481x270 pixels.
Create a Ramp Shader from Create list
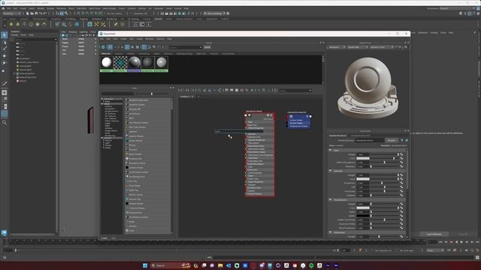coord(135,154)
